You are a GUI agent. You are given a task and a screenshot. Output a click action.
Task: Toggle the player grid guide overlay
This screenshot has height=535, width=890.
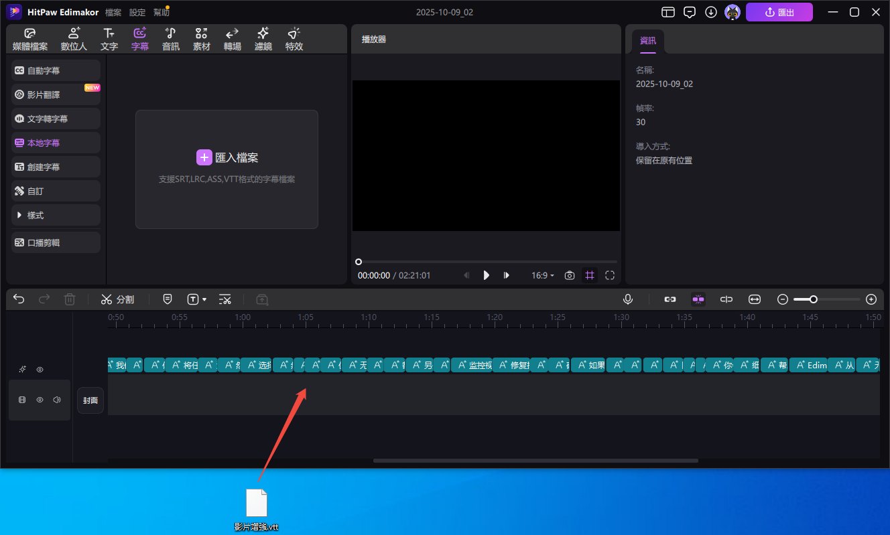[589, 275]
